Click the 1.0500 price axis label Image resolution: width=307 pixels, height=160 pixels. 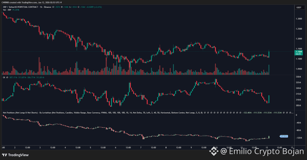tap(299, 69)
